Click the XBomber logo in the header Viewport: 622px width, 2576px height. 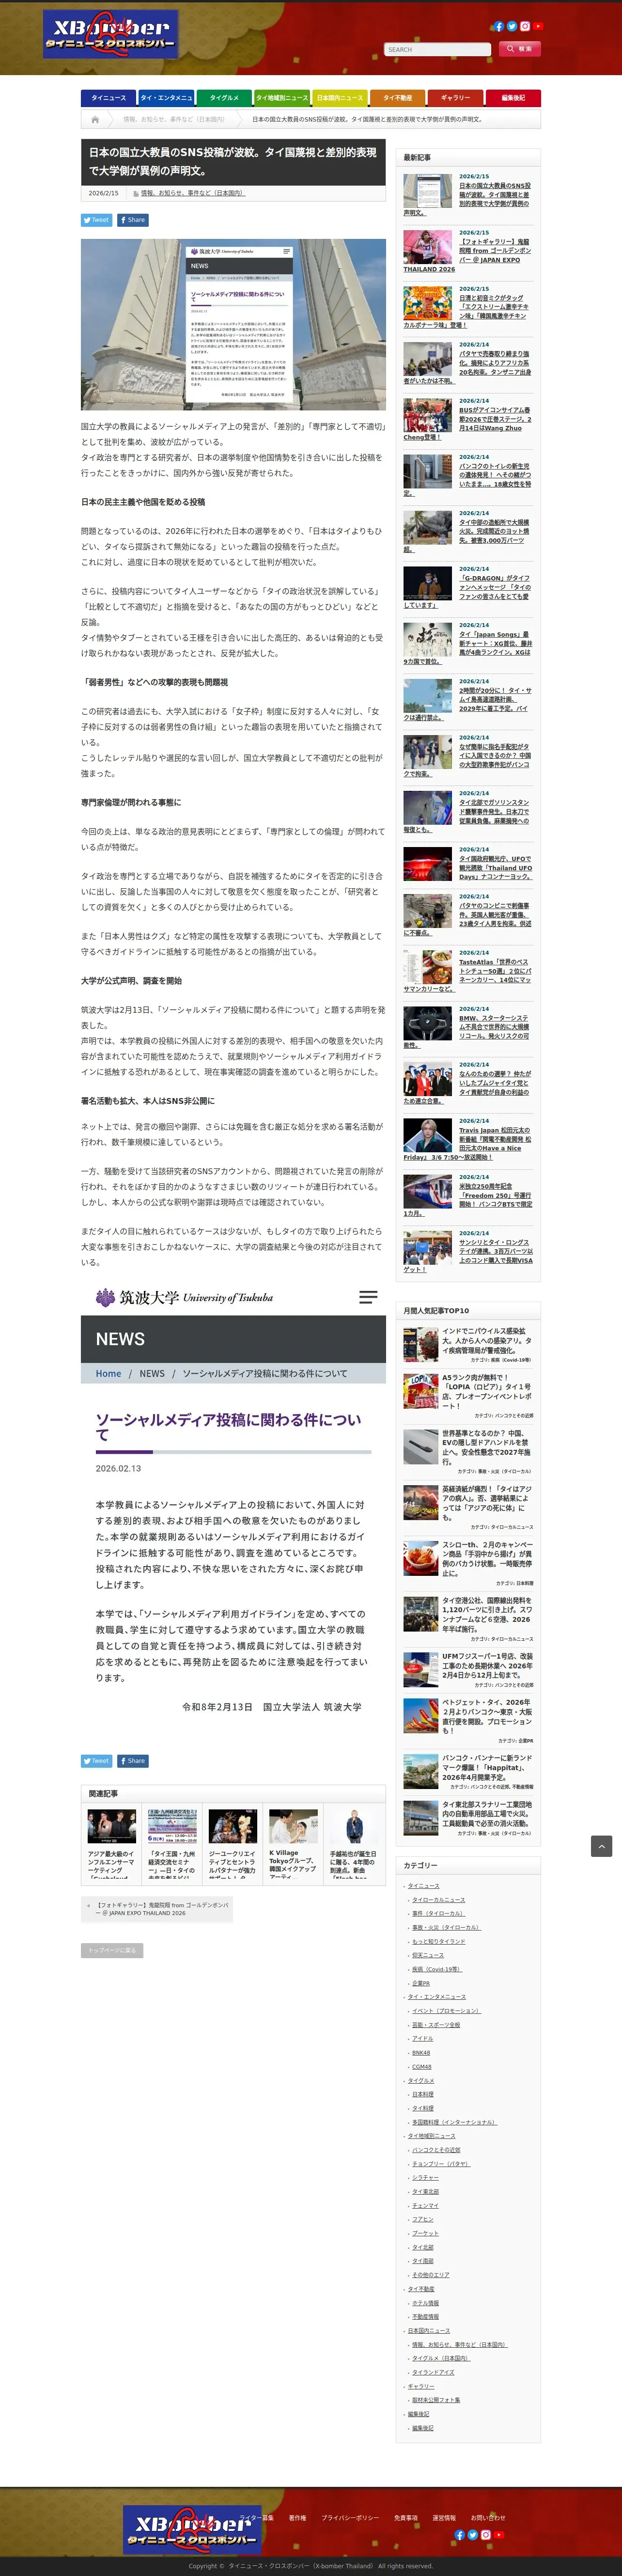(110, 34)
